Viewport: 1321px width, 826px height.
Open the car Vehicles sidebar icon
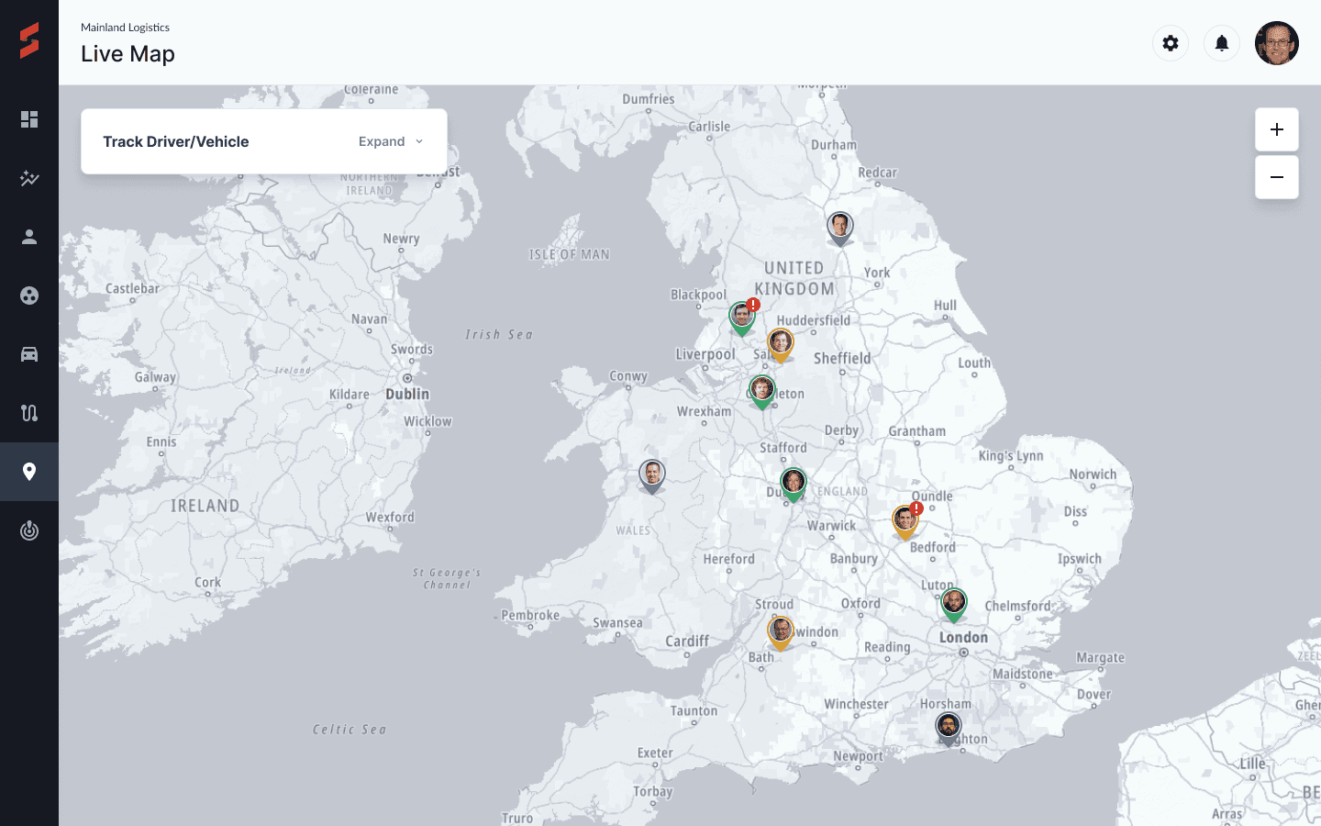click(29, 354)
